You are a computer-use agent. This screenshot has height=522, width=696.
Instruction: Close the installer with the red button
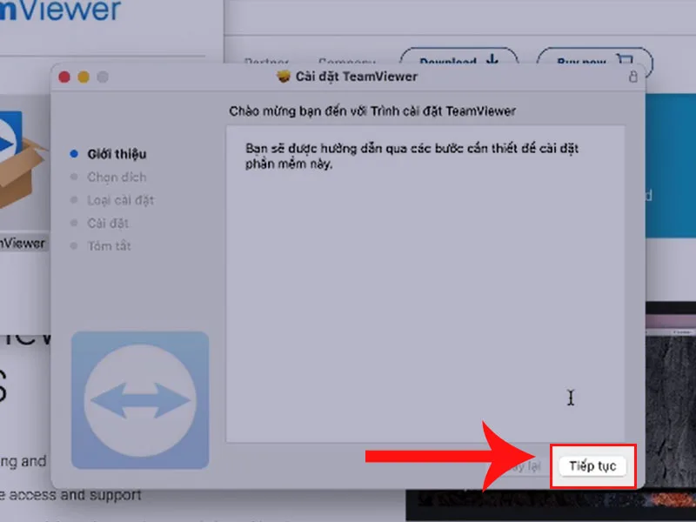pos(64,77)
